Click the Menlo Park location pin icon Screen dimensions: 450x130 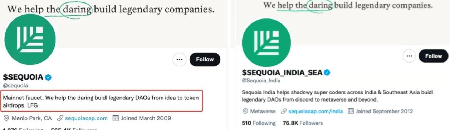[6, 118]
